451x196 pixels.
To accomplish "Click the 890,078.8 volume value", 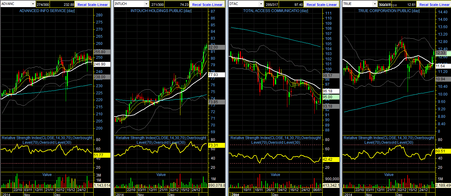I will click(x=216, y=185).
